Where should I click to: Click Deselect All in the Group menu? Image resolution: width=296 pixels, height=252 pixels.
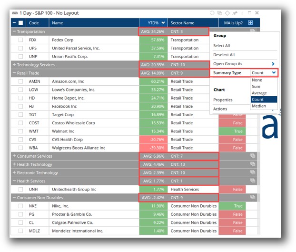pyautogui.click(x=224, y=55)
